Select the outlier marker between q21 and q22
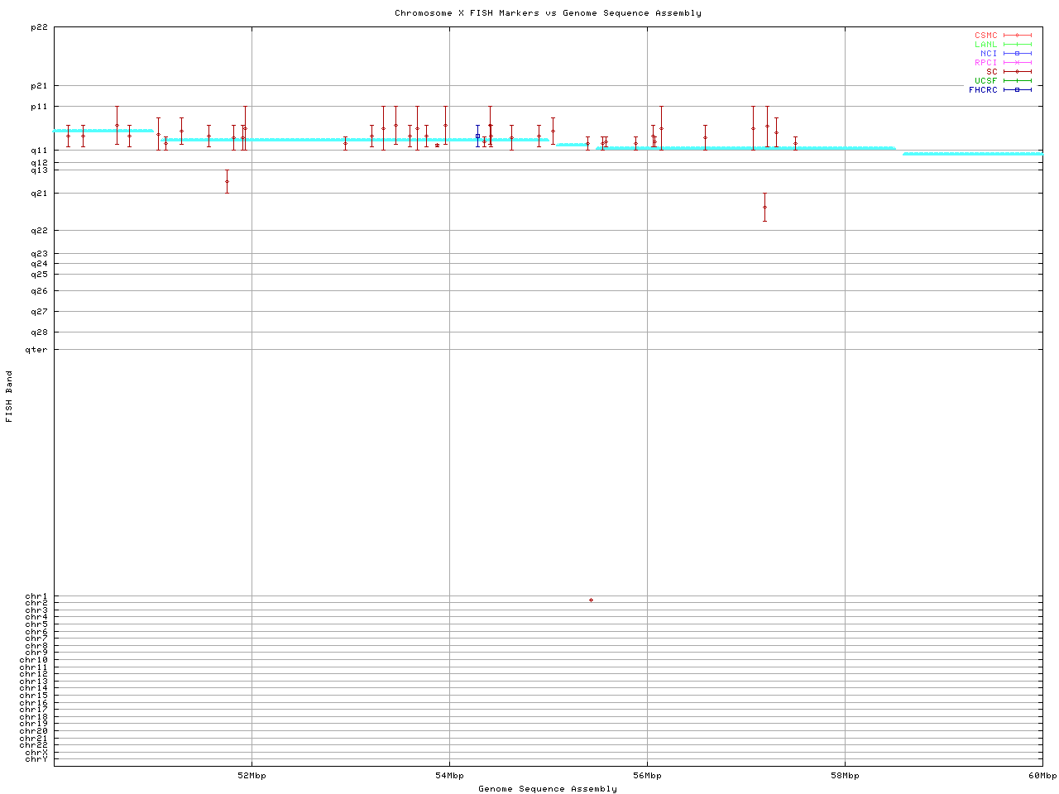The image size is (1059, 794). pyautogui.click(x=764, y=207)
